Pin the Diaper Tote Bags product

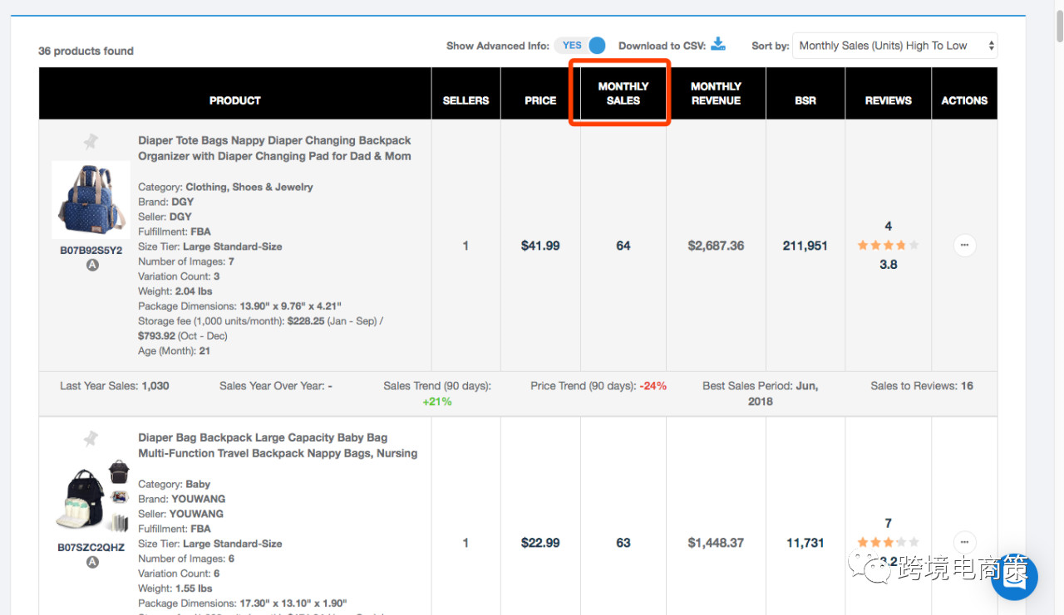click(91, 143)
